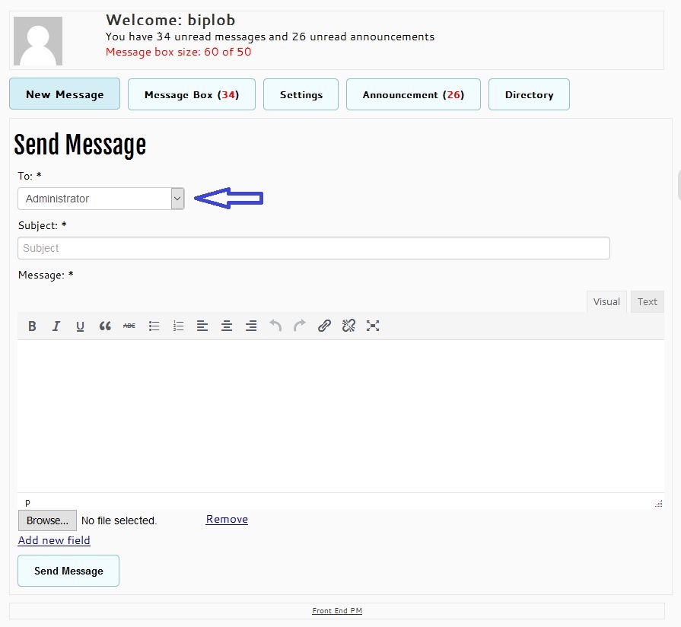The width and height of the screenshot is (681, 627).
Task: Open the New Message tab
Action: 65,94
